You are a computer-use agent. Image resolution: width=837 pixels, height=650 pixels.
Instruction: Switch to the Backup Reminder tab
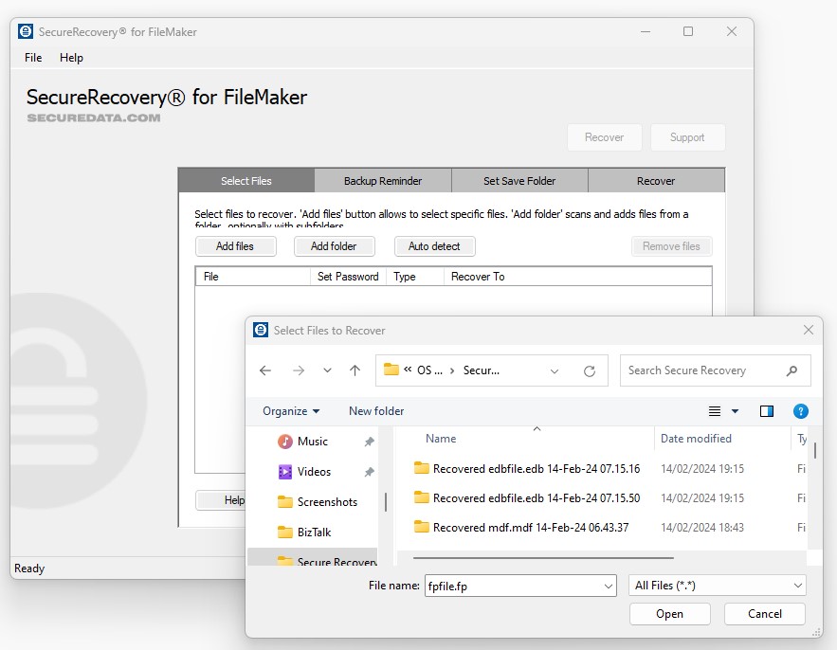coord(383,181)
